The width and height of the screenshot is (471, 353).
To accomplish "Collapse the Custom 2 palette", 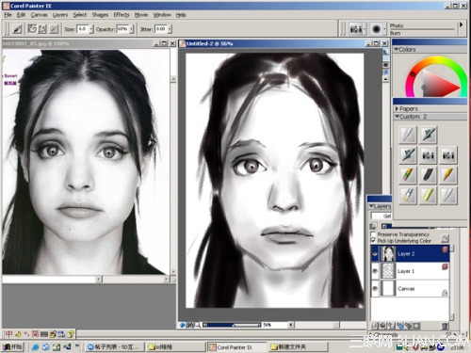I will point(397,117).
